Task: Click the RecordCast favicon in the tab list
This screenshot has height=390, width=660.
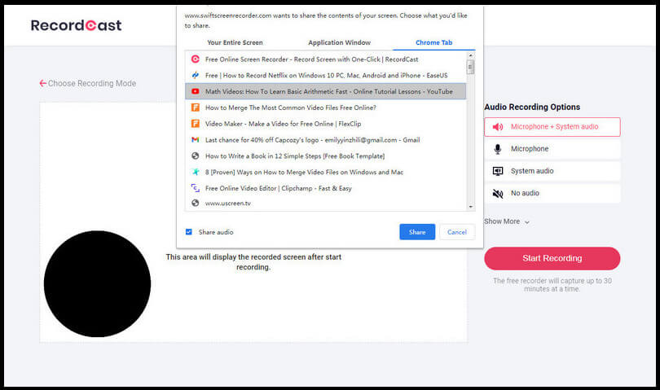Action: point(196,59)
